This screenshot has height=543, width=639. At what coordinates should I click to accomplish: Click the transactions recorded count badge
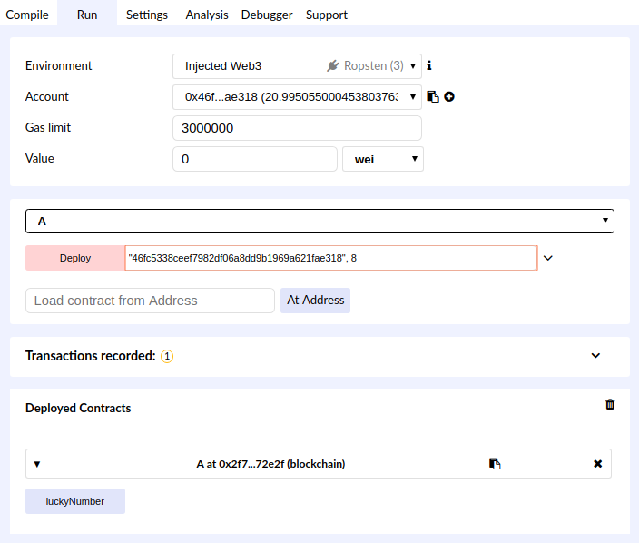[x=167, y=357]
